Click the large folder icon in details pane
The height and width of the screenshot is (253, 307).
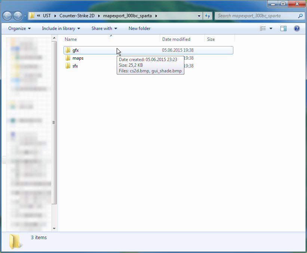click(x=15, y=241)
